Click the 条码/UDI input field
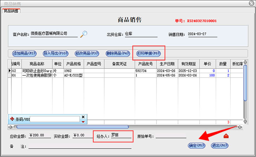This screenshot has width=256, height=157. point(54,119)
